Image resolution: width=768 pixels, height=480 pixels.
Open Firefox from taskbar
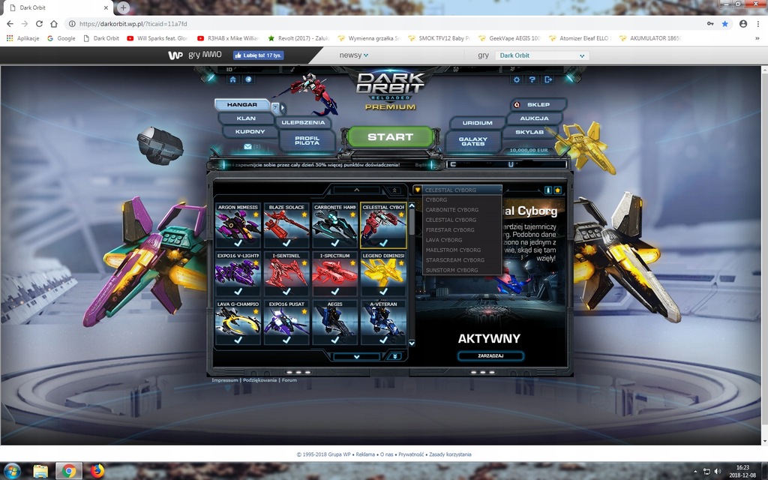tap(97, 471)
